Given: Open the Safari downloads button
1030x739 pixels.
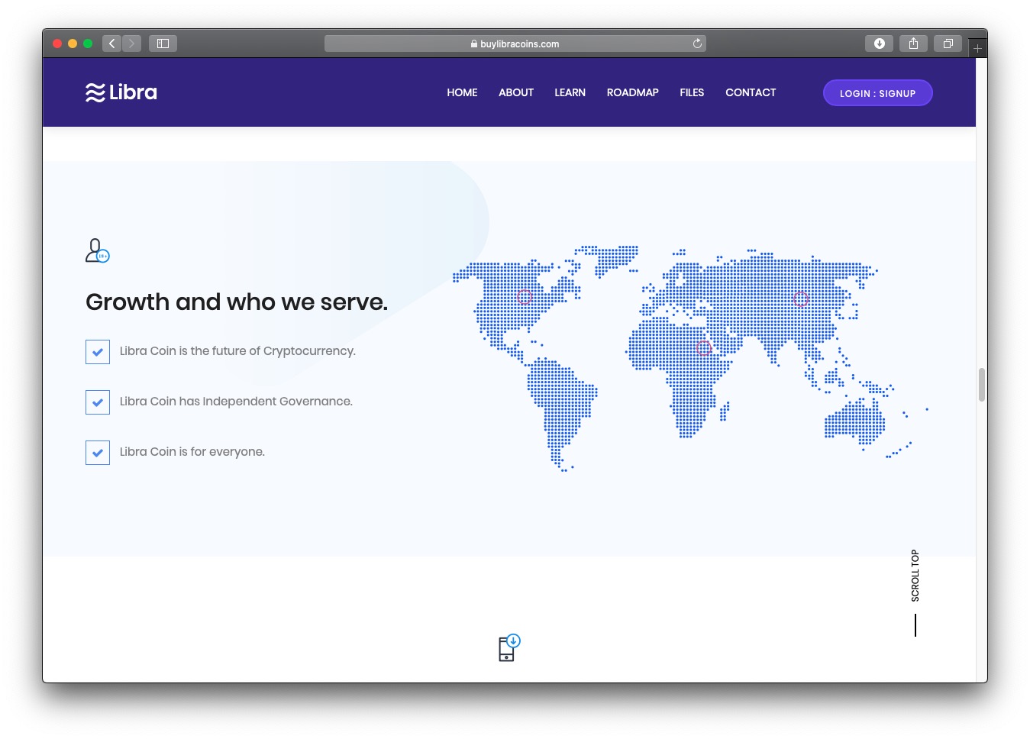Looking at the screenshot, I should (x=879, y=44).
